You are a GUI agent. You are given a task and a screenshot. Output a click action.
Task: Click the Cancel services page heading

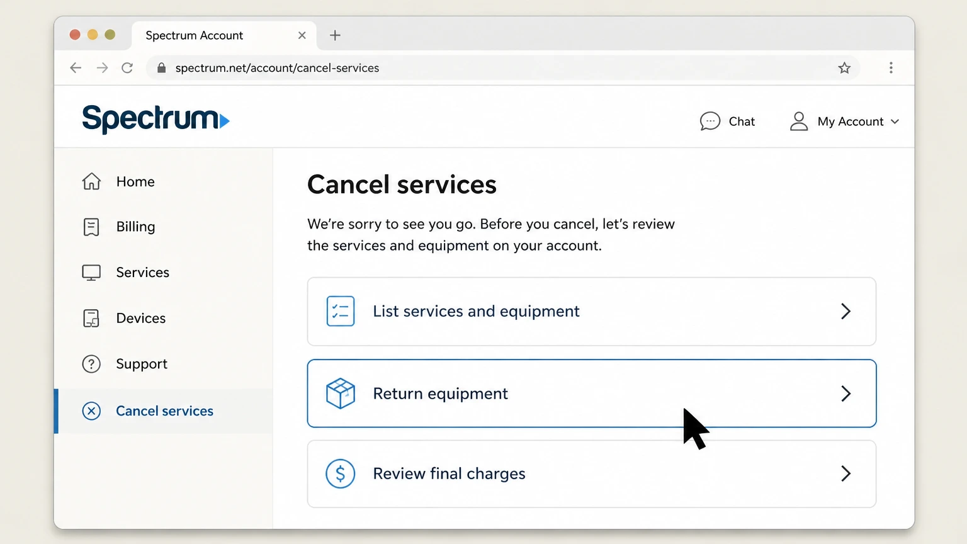(x=402, y=185)
